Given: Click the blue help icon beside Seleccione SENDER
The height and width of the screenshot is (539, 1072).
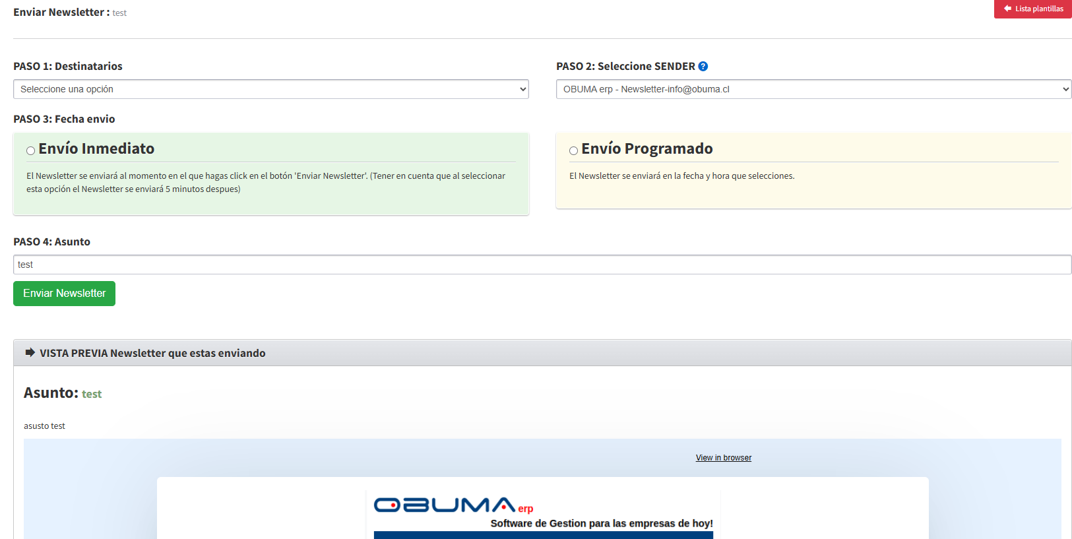Looking at the screenshot, I should pyautogui.click(x=703, y=67).
